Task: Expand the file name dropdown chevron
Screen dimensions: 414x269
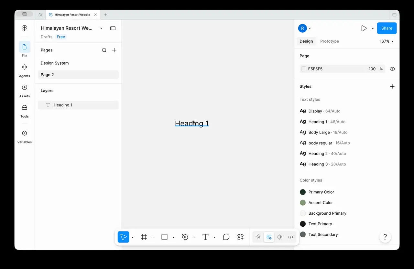Action: tap(101, 28)
